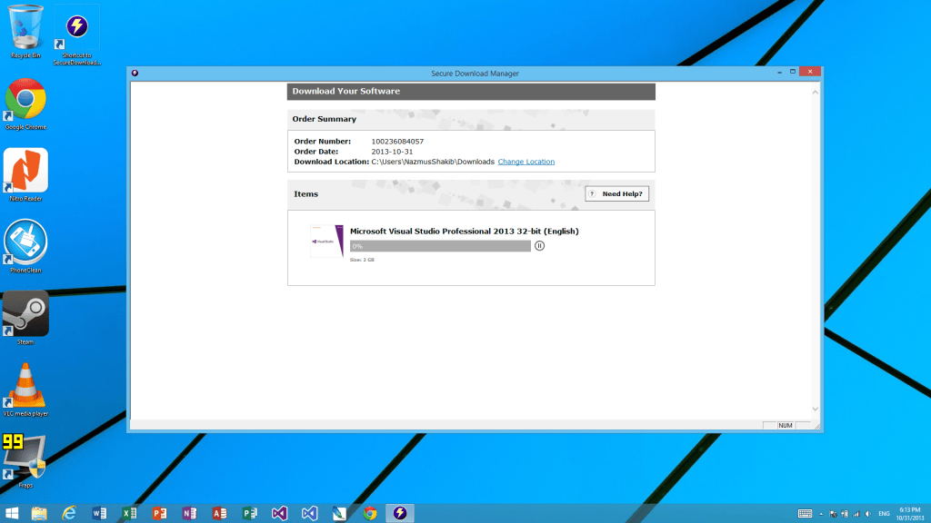Open Action Center flag icon

[833, 514]
